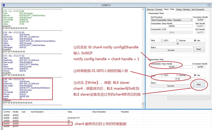The width and height of the screenshot is (212, 130).
Task: Click the Characteristic Read Status Success field
Action: pyautogui.click(x=171, y=50)
